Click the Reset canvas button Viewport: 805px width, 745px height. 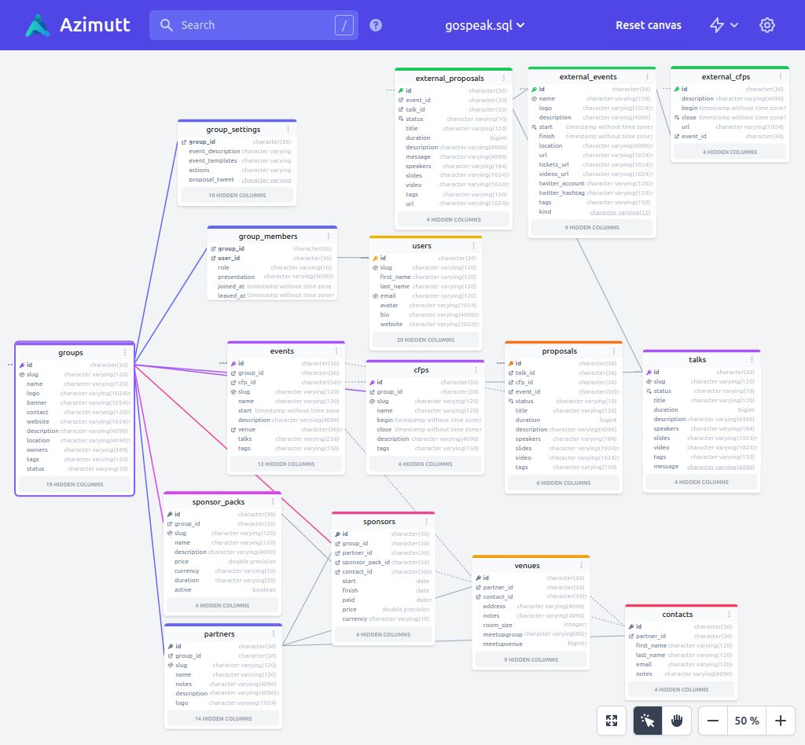coord(649,24)
